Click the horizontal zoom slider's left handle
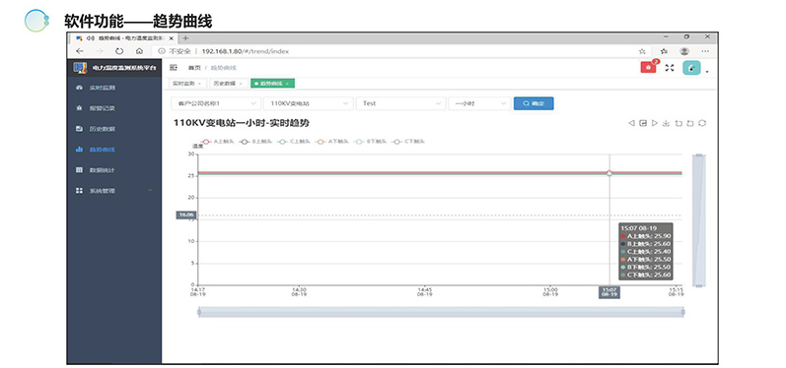Screen dimensions: 786x368 199,312
